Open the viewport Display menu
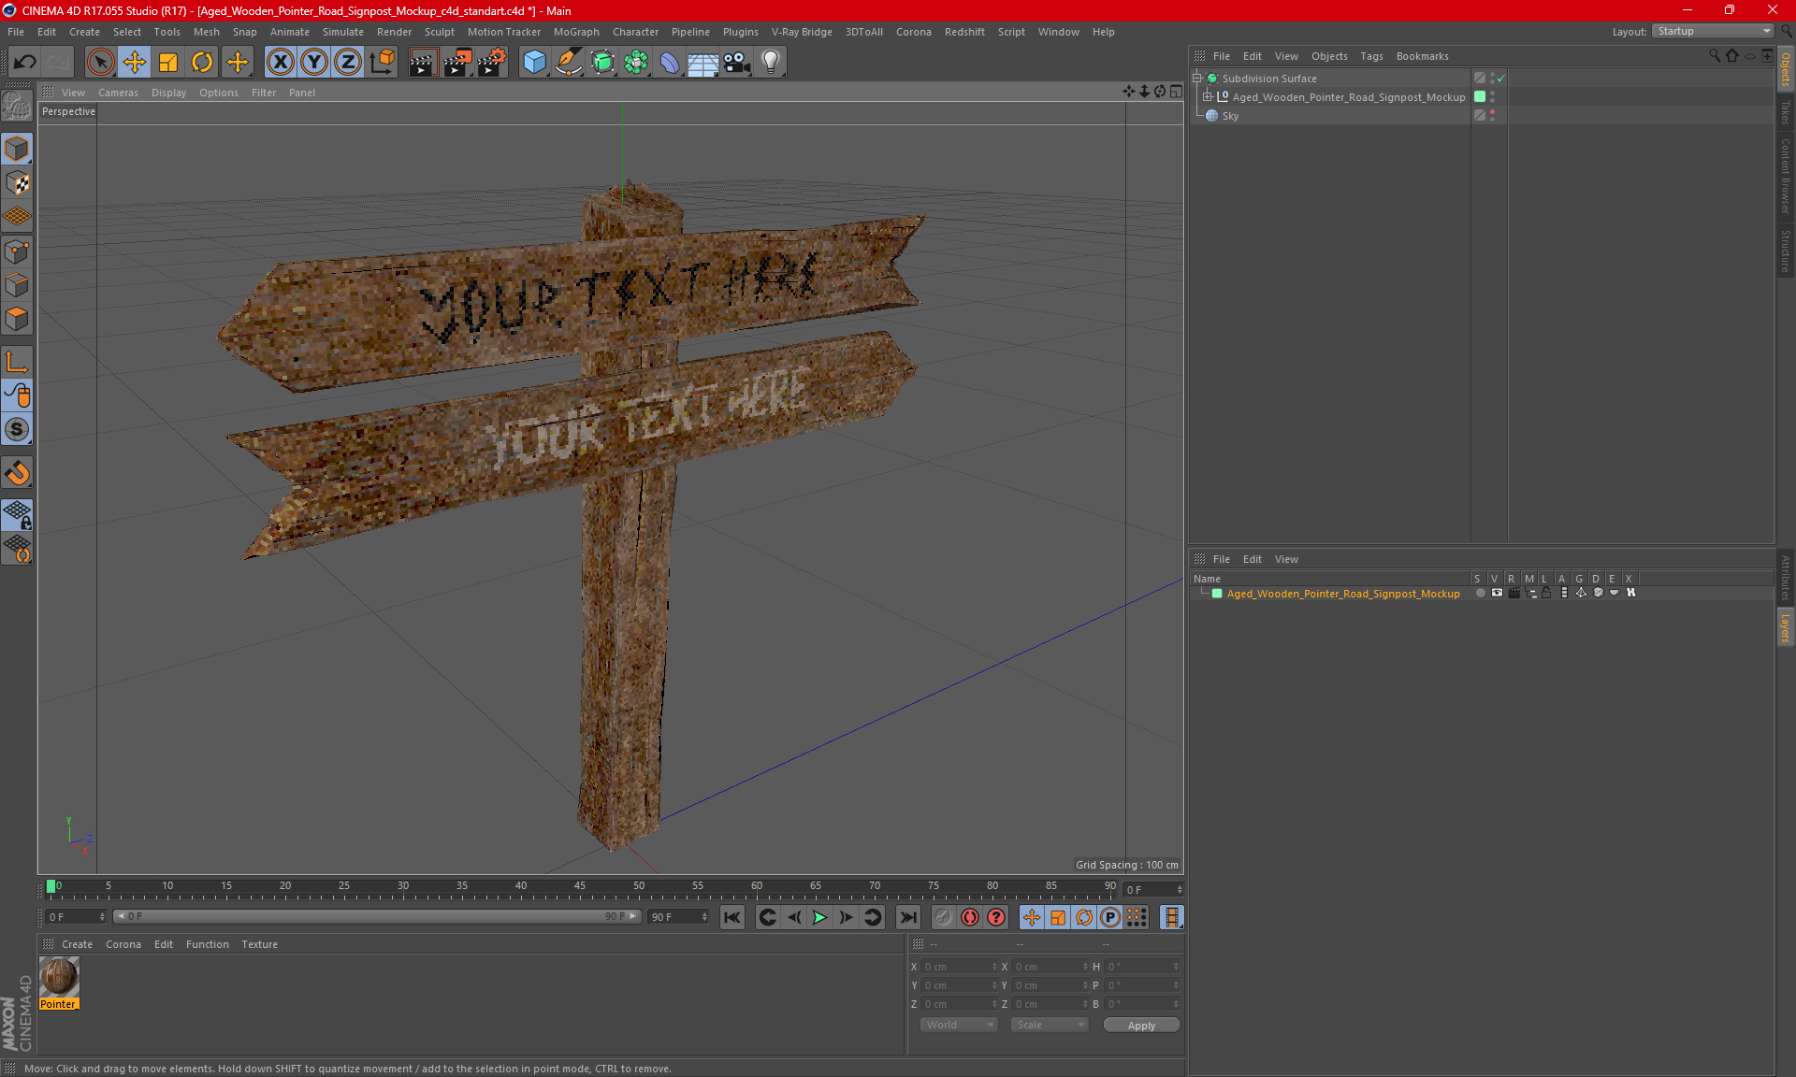The height and width of the screenshot is (1077, 1796). pyautogui.click(x=168, y=93)
